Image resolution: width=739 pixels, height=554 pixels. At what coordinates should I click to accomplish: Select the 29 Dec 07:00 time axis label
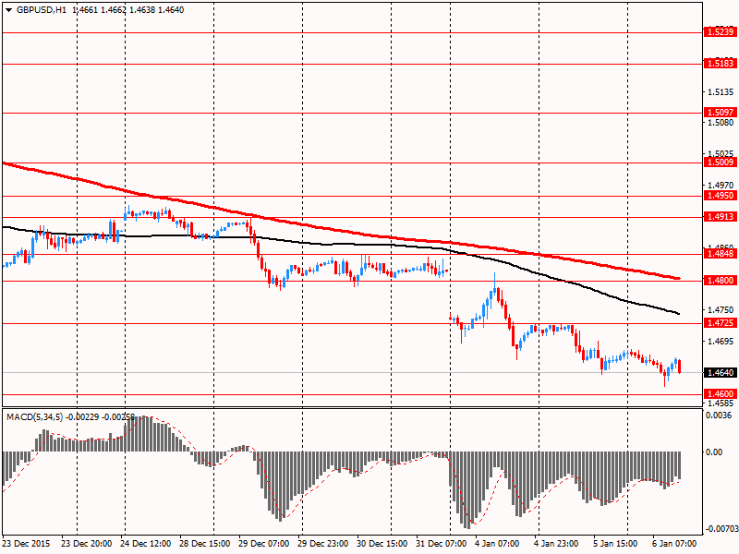point(263,544)
